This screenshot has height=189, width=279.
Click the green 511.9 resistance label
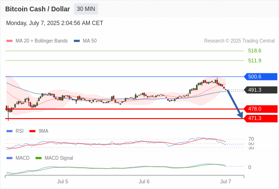pos(254,60)
